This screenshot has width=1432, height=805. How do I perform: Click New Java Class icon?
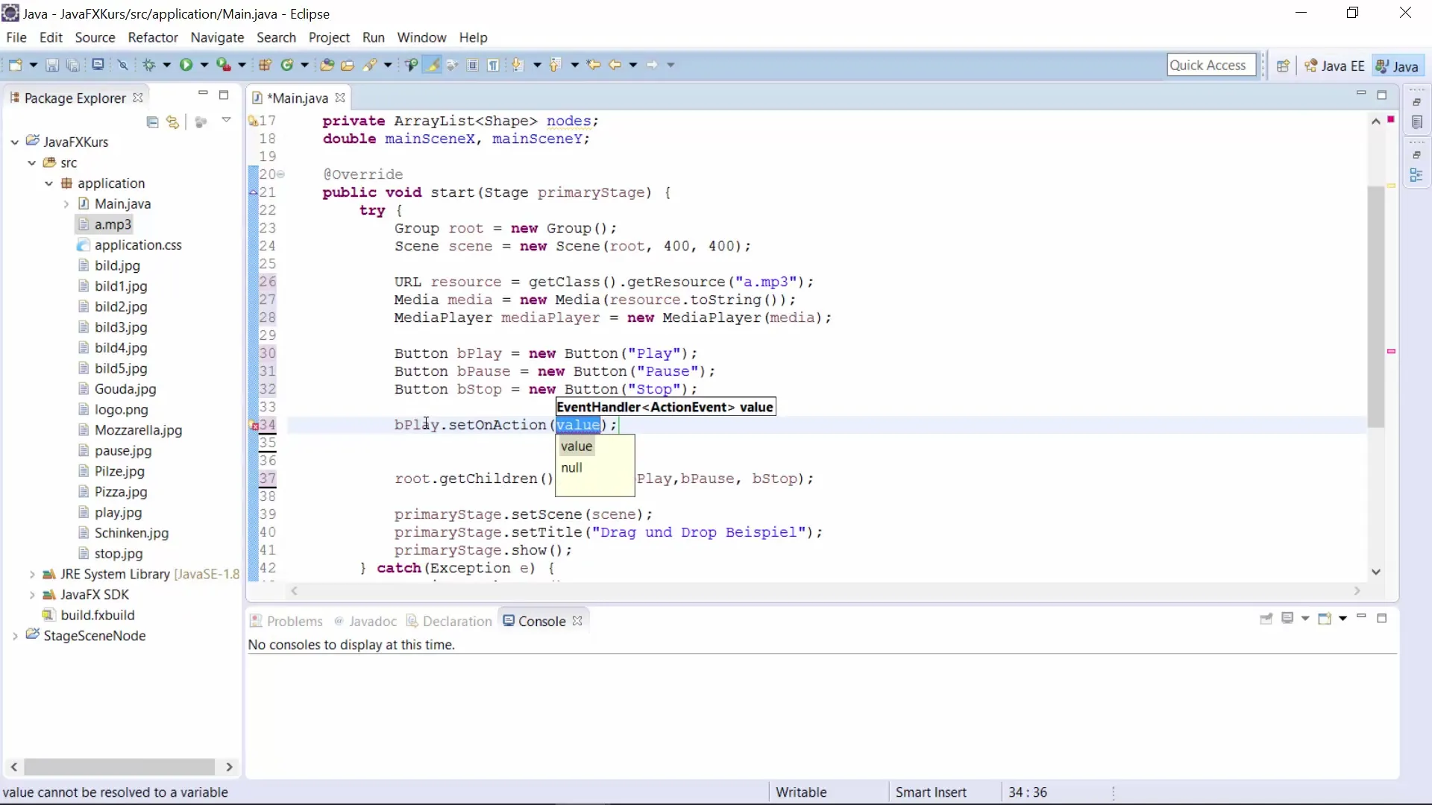pos(287,66)
